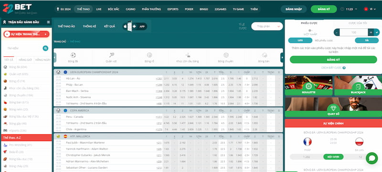Select the table tennis (Bóng bàn) icon
The image size is (382, 172).
pos(265,55)
